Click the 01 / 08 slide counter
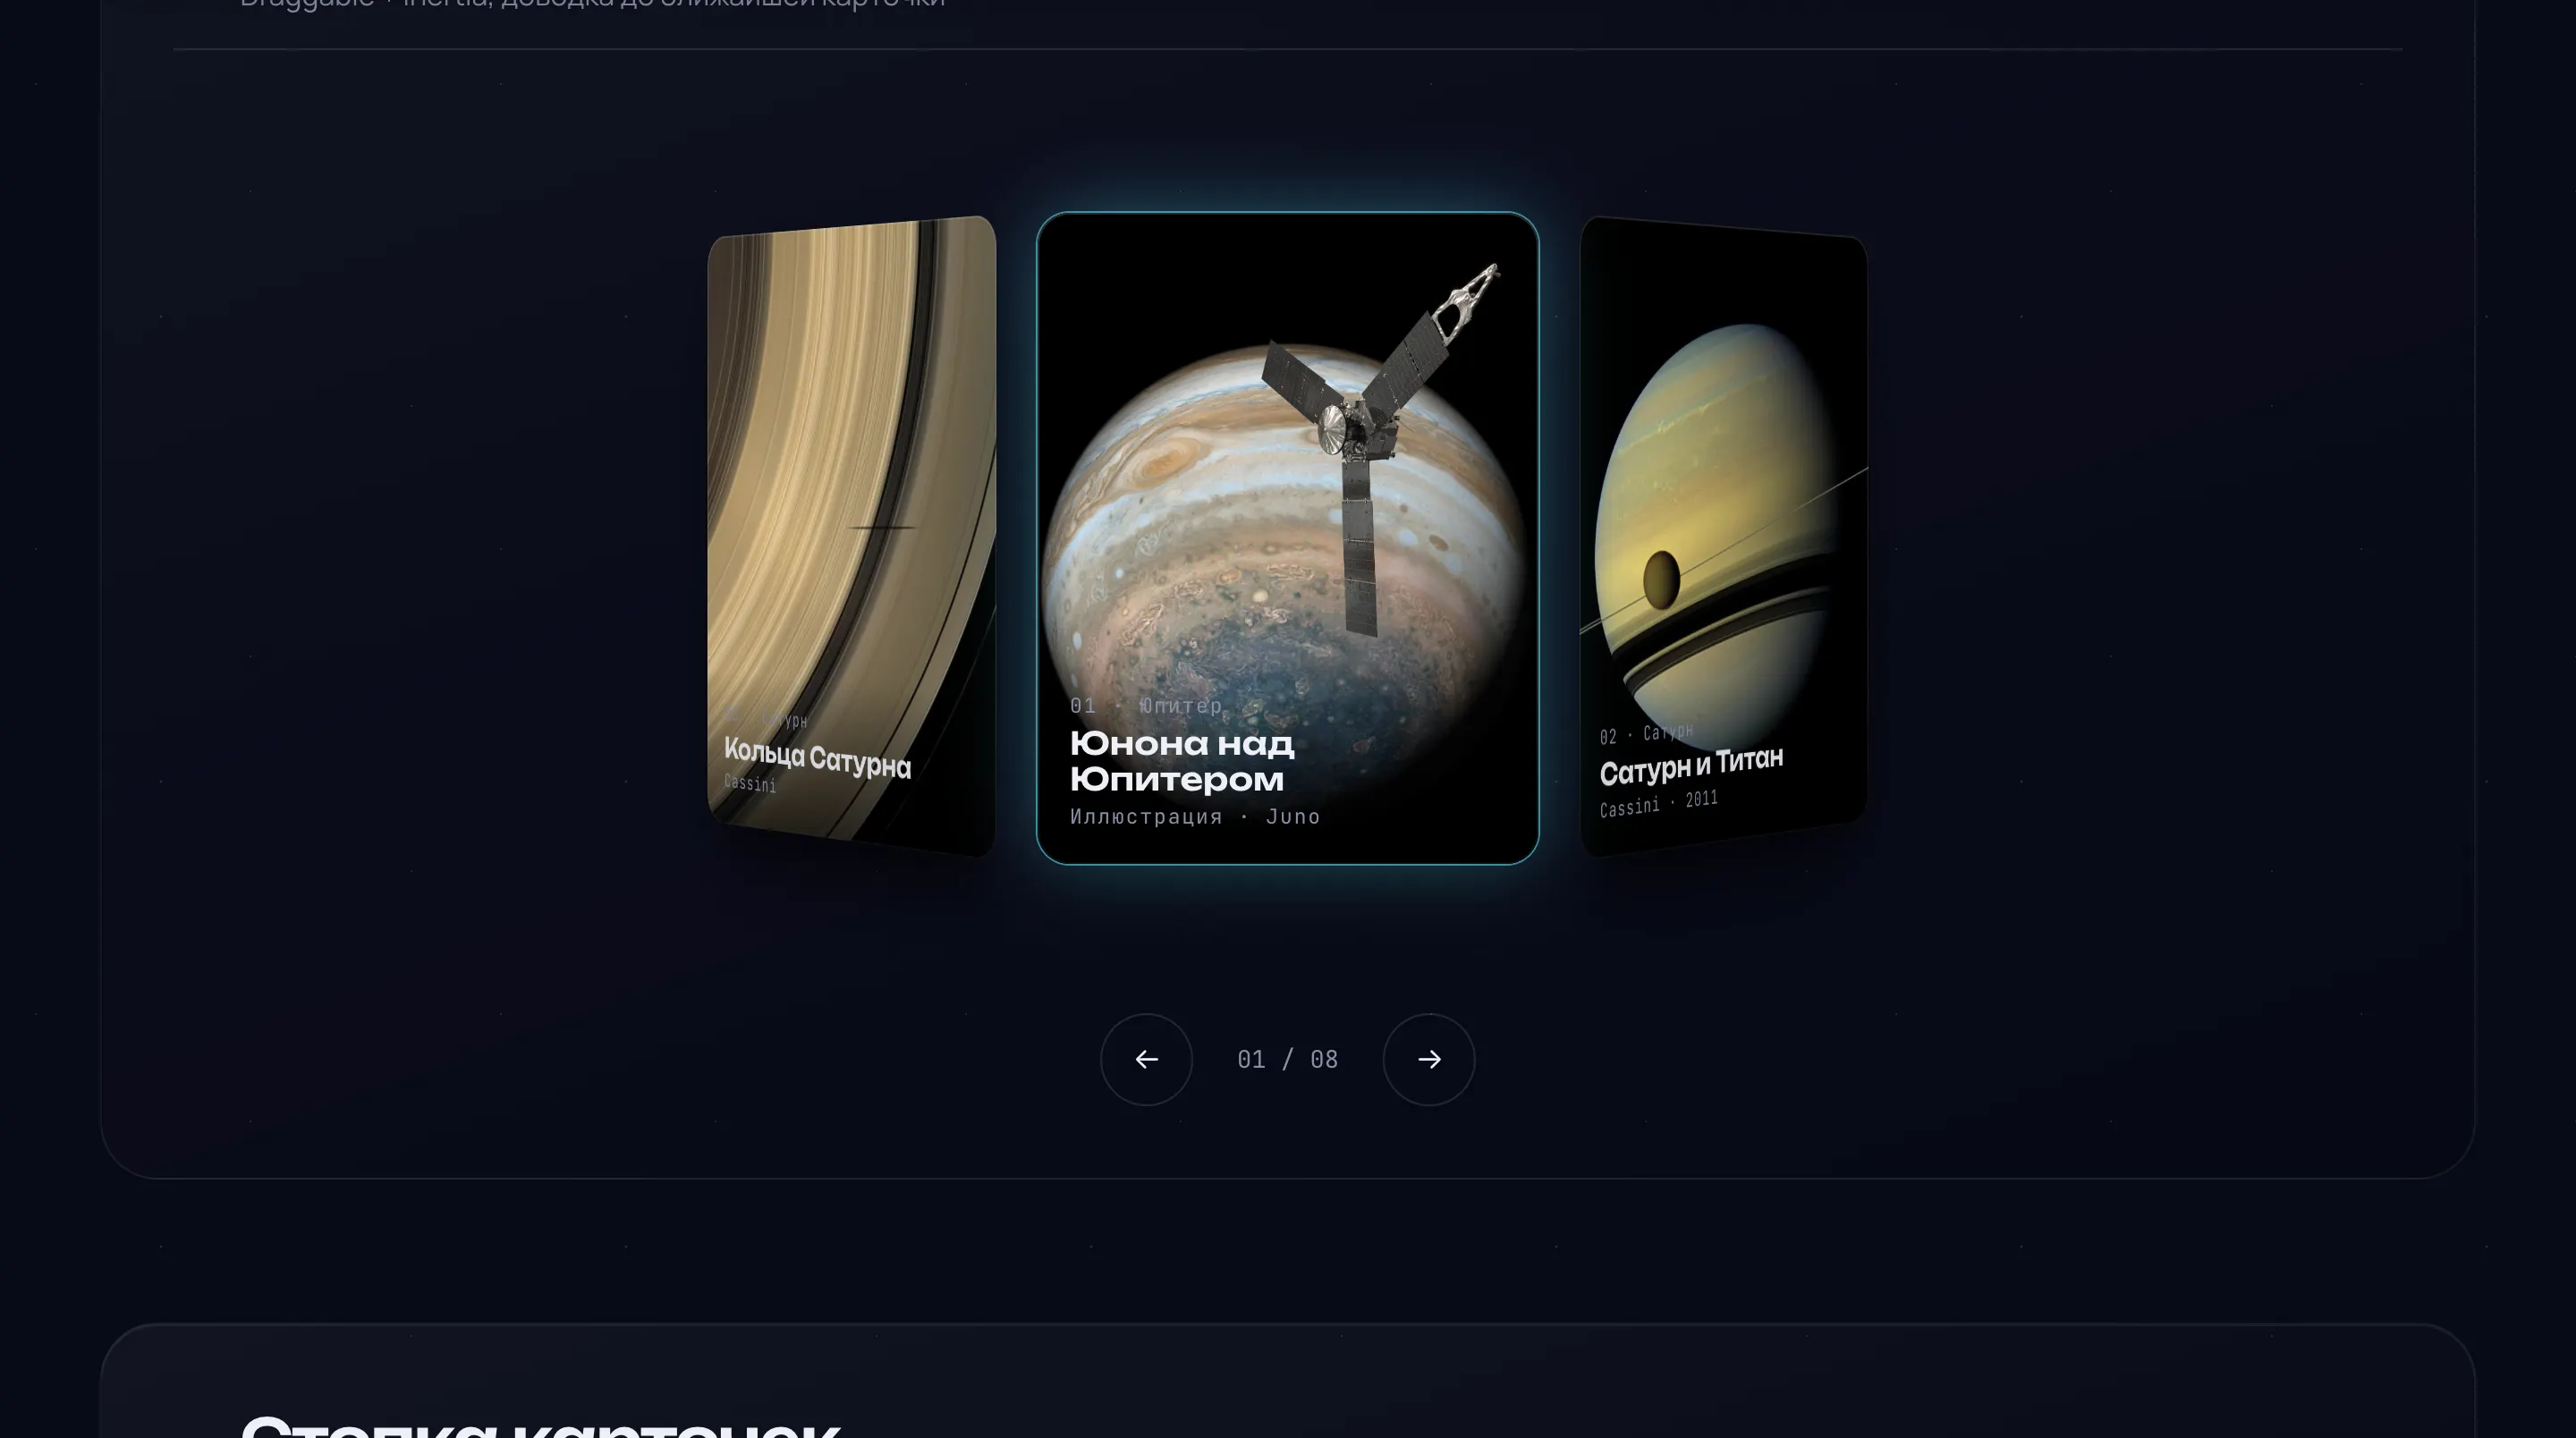 (1287, 1060)
